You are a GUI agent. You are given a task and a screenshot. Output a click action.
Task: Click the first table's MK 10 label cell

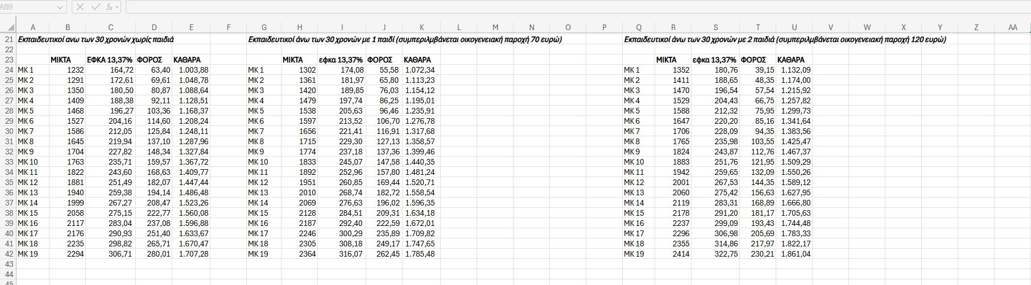coord(32,162)
